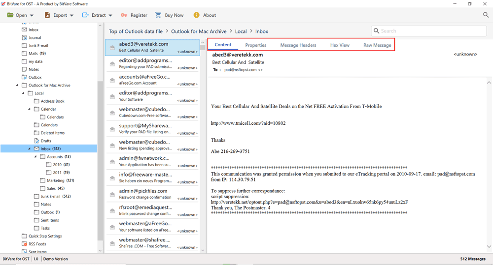Screen dimensions: 493x265
Task: Click the Buy Now cart icon
Action: 158,15
